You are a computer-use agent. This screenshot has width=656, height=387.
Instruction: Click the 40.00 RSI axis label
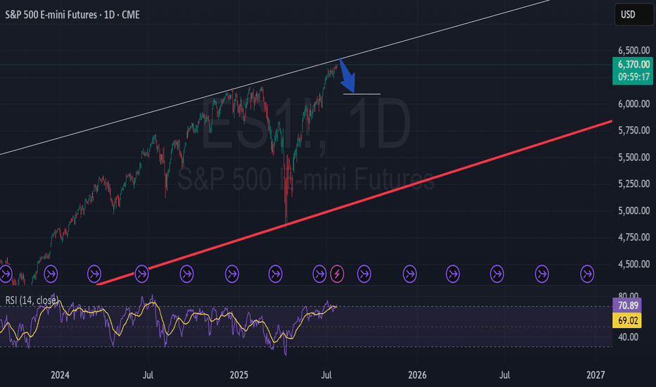[628, 337]
